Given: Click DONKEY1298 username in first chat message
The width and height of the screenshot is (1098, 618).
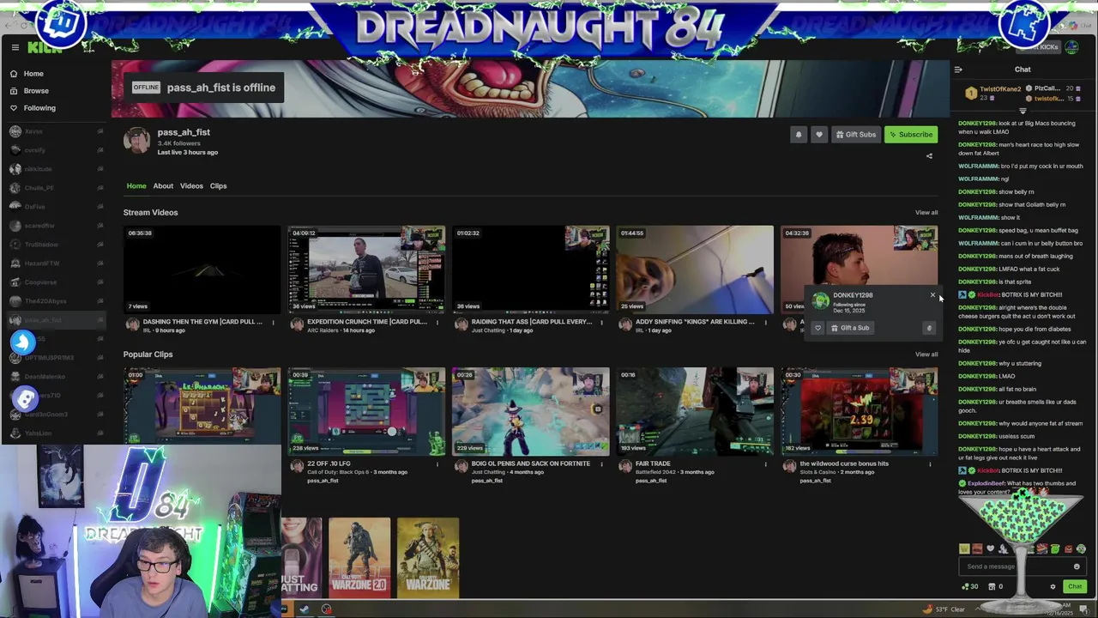Looking at the screenshot, I should tap(977, 124).
